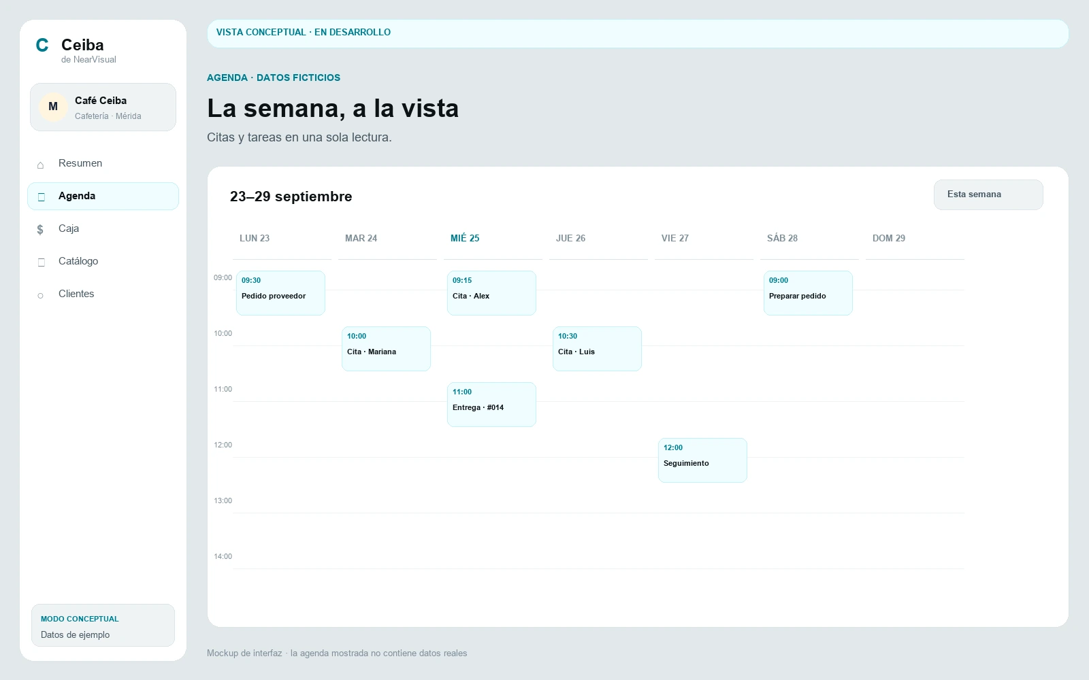Click the round M avatar of Café Ceiba
This screenshot has width=1089, height=680.
(53, 107)
